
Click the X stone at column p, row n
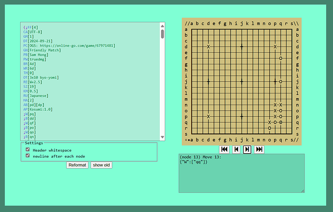[275, 105]
